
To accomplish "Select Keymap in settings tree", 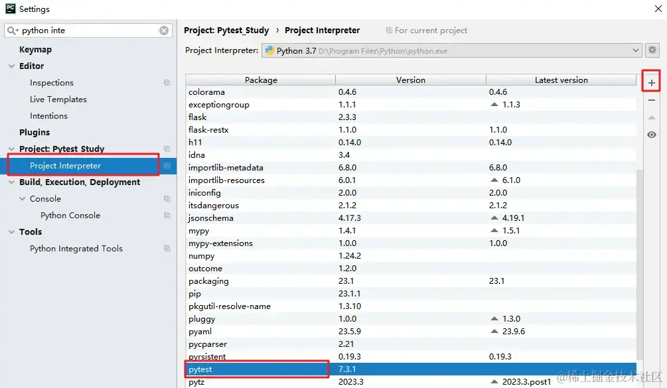I will coord(35,49).
